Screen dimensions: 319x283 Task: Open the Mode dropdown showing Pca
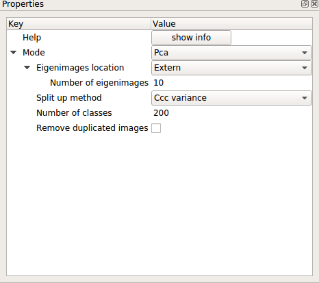click(231, 53)
